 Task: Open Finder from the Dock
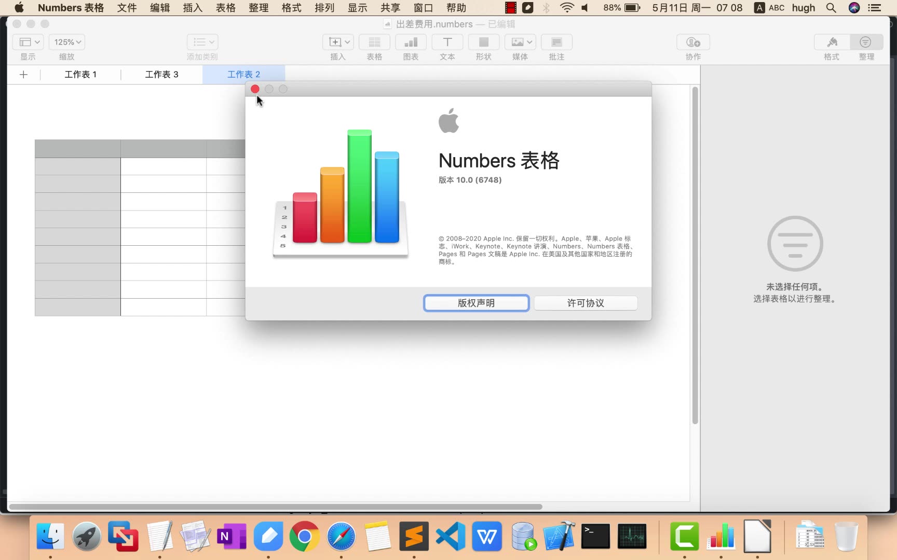pos(50,536)
